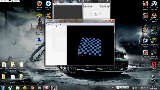Viewport: 160px width, 90px height.
Task: Open the View menu in KEmulator window
Action: click(66, 4)
